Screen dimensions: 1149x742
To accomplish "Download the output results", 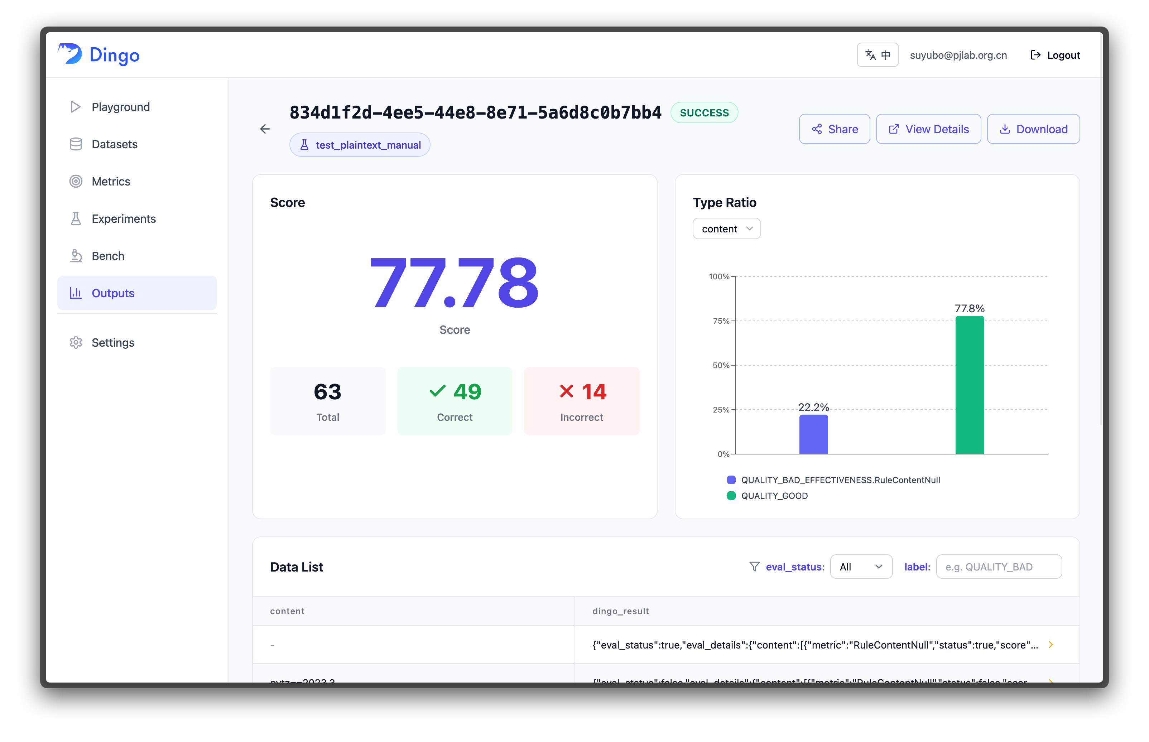I will click(x=1033, y=129).
